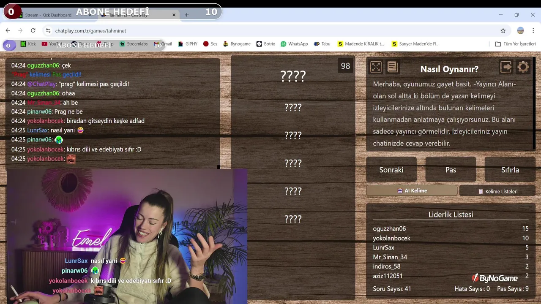
Task: Select Mr_Sinan_34 row in leaderboard
Action: [x=451, y=257]
